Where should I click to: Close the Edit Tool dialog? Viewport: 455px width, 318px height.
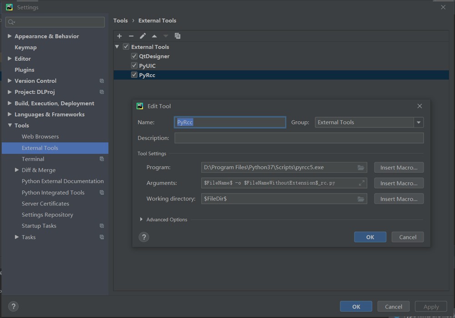420,106
